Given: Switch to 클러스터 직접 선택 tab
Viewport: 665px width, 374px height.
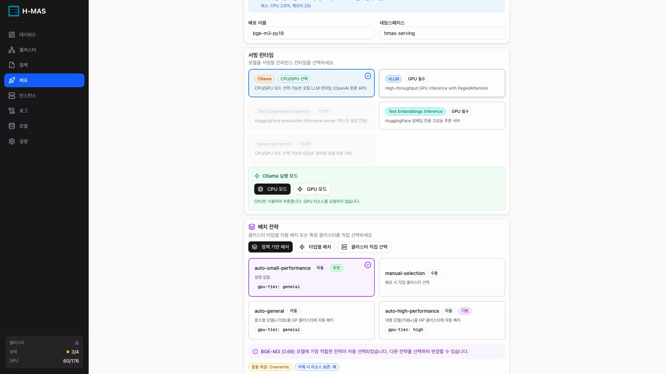Looking at the screenshot, I should click(x=364, y=247).
